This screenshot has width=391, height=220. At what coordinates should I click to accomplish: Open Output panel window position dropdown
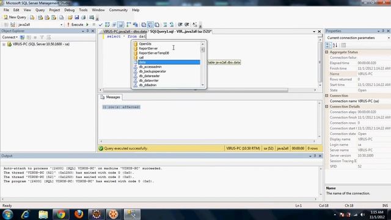click(x=310, y=156)
